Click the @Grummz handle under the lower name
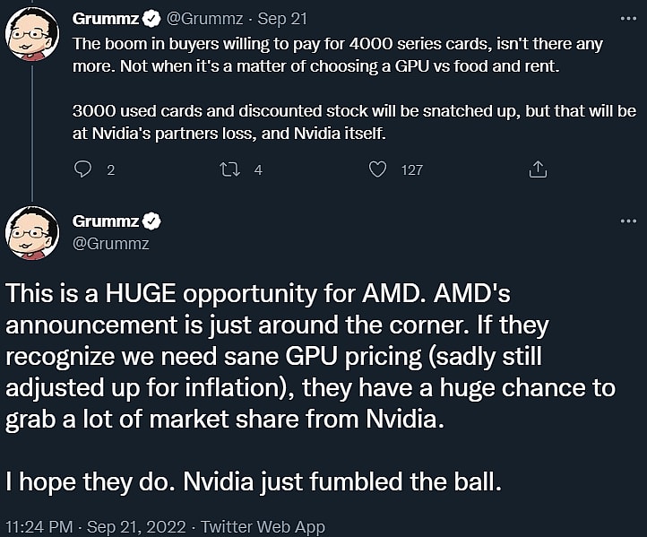647x537 pixels. pos(109,243)
